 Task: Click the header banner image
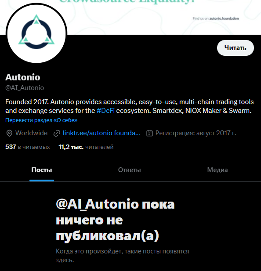130,17
